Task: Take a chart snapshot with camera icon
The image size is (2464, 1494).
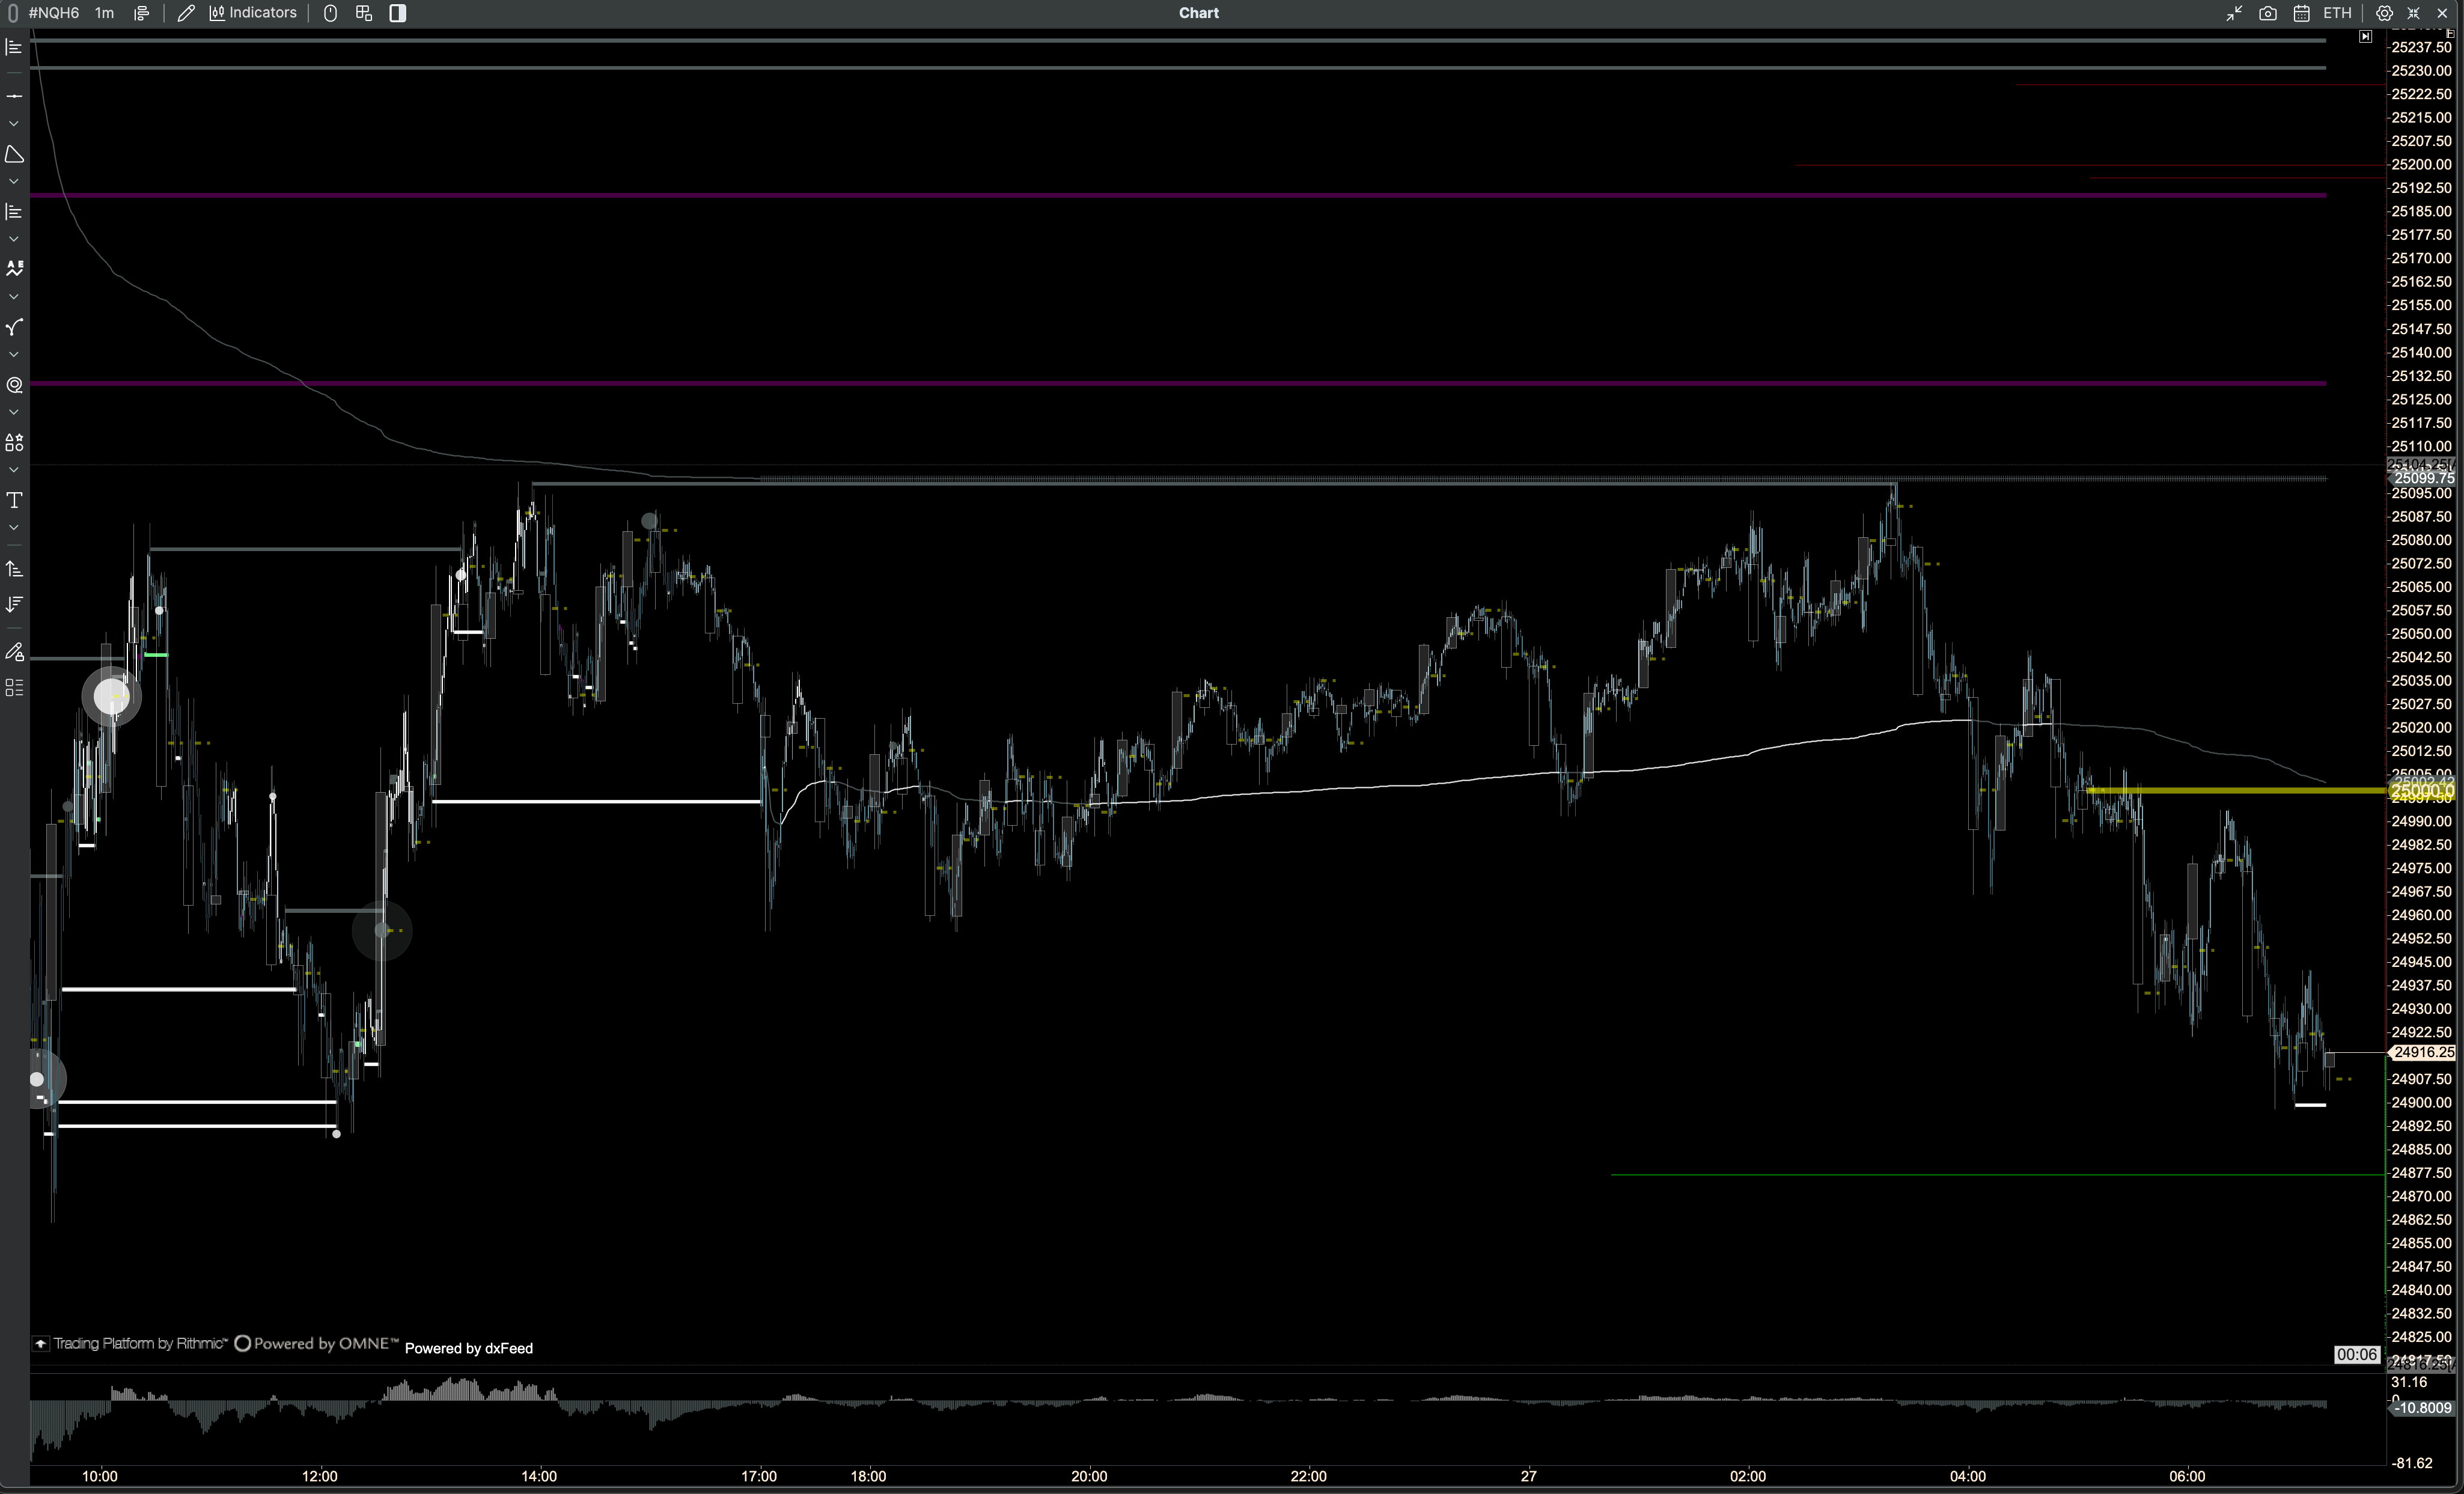Action: pos(2268,13)
